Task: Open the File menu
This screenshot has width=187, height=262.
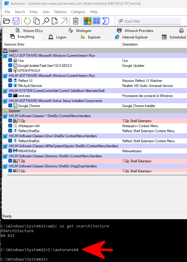Action: (x=7, y=12)
